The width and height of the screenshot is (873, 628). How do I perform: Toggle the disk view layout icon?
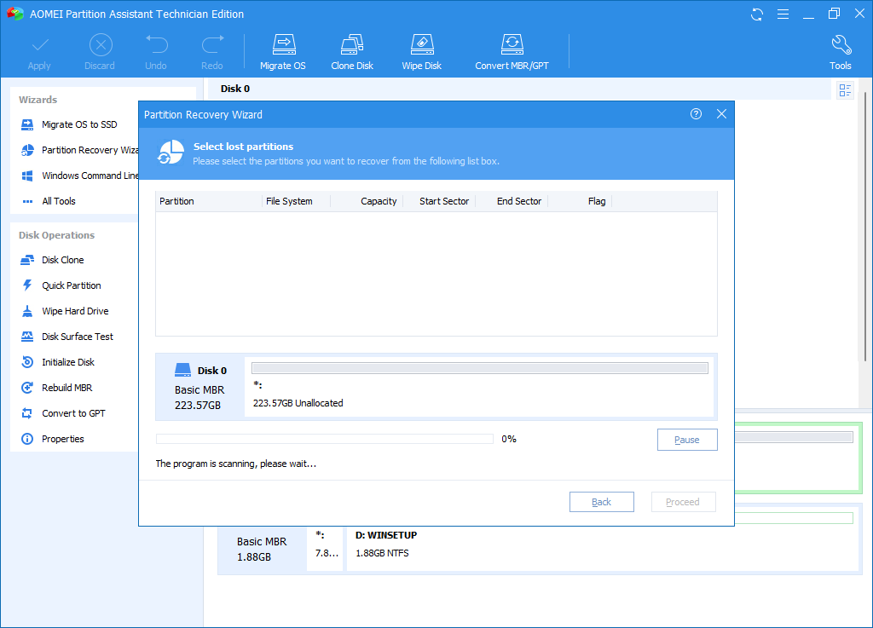(845, 90)
